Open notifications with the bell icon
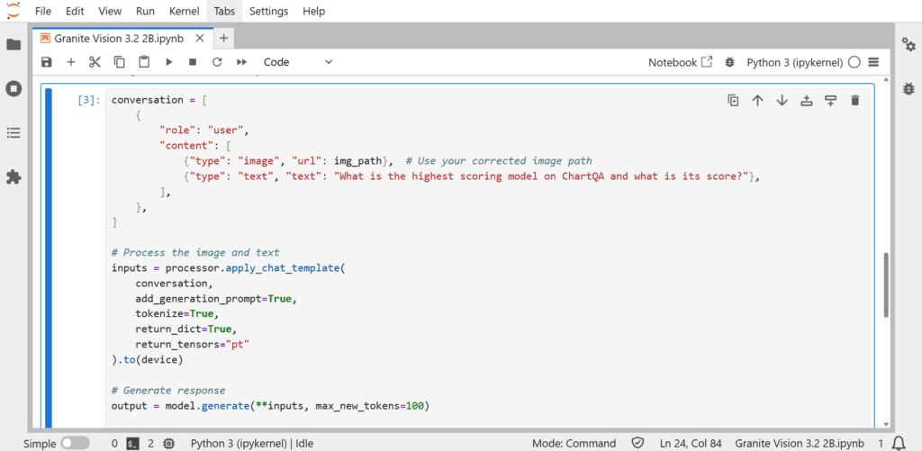Image resolution: width=922 pixels, height=451 pixels. pos(899,443)
